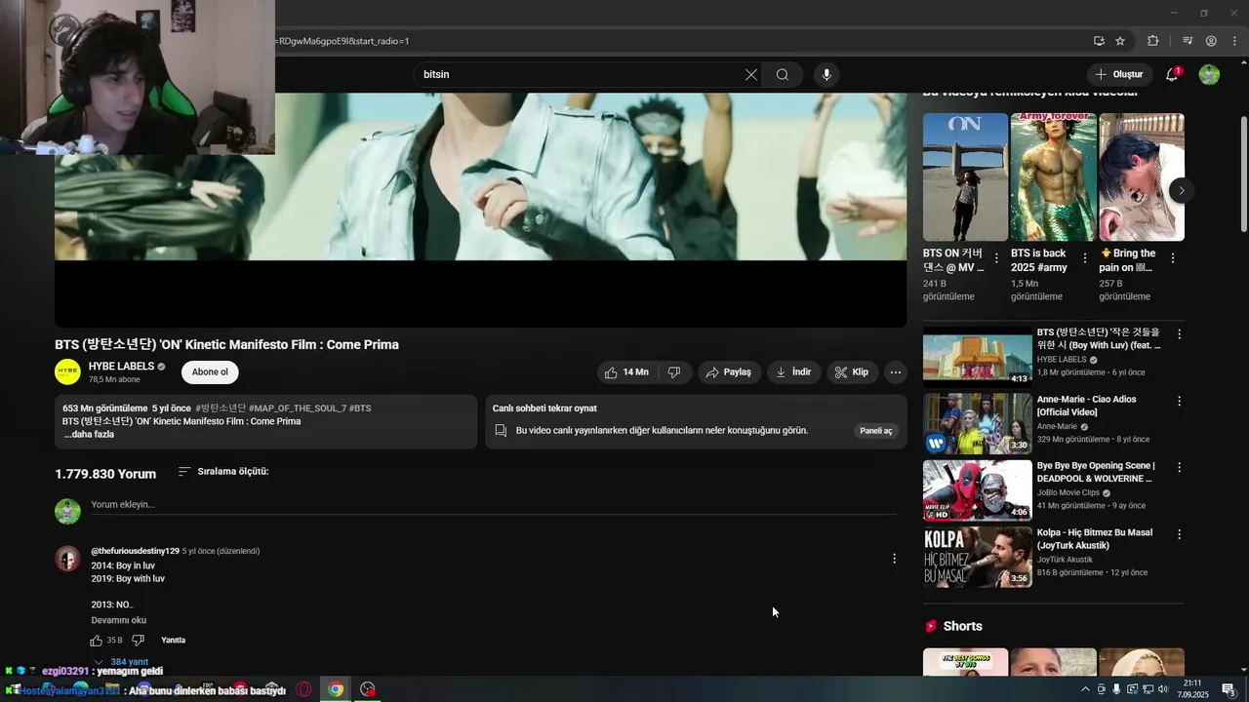Click the search magnifier button
This screenshot has height=702, width=1249.
click(783, 75)
